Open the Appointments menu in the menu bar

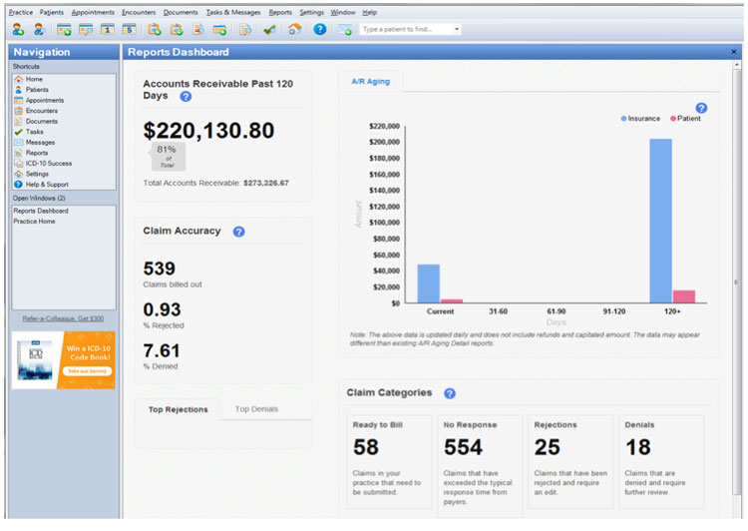[93, 12]
